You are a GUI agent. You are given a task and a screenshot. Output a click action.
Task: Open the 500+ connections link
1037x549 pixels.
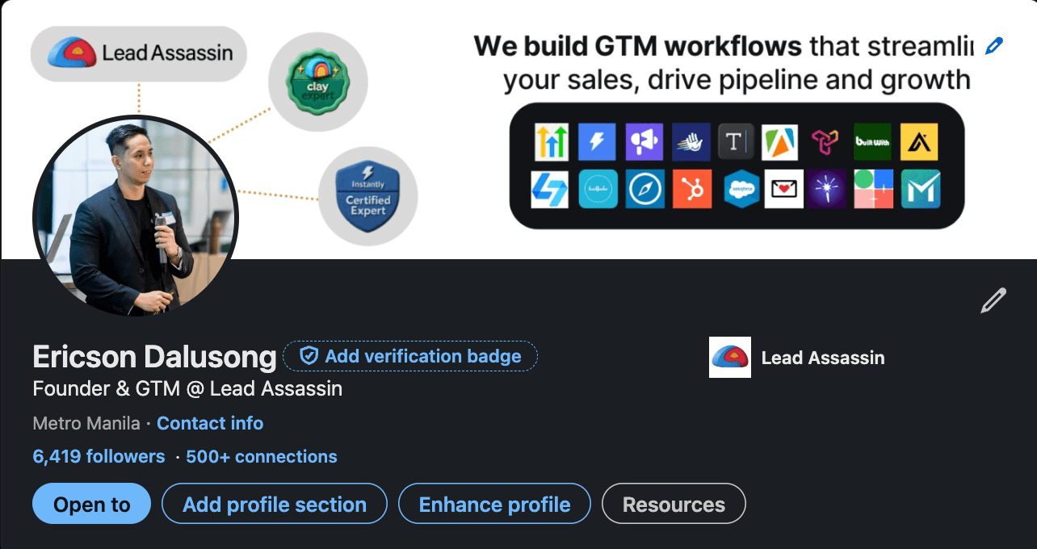[262, 456]
